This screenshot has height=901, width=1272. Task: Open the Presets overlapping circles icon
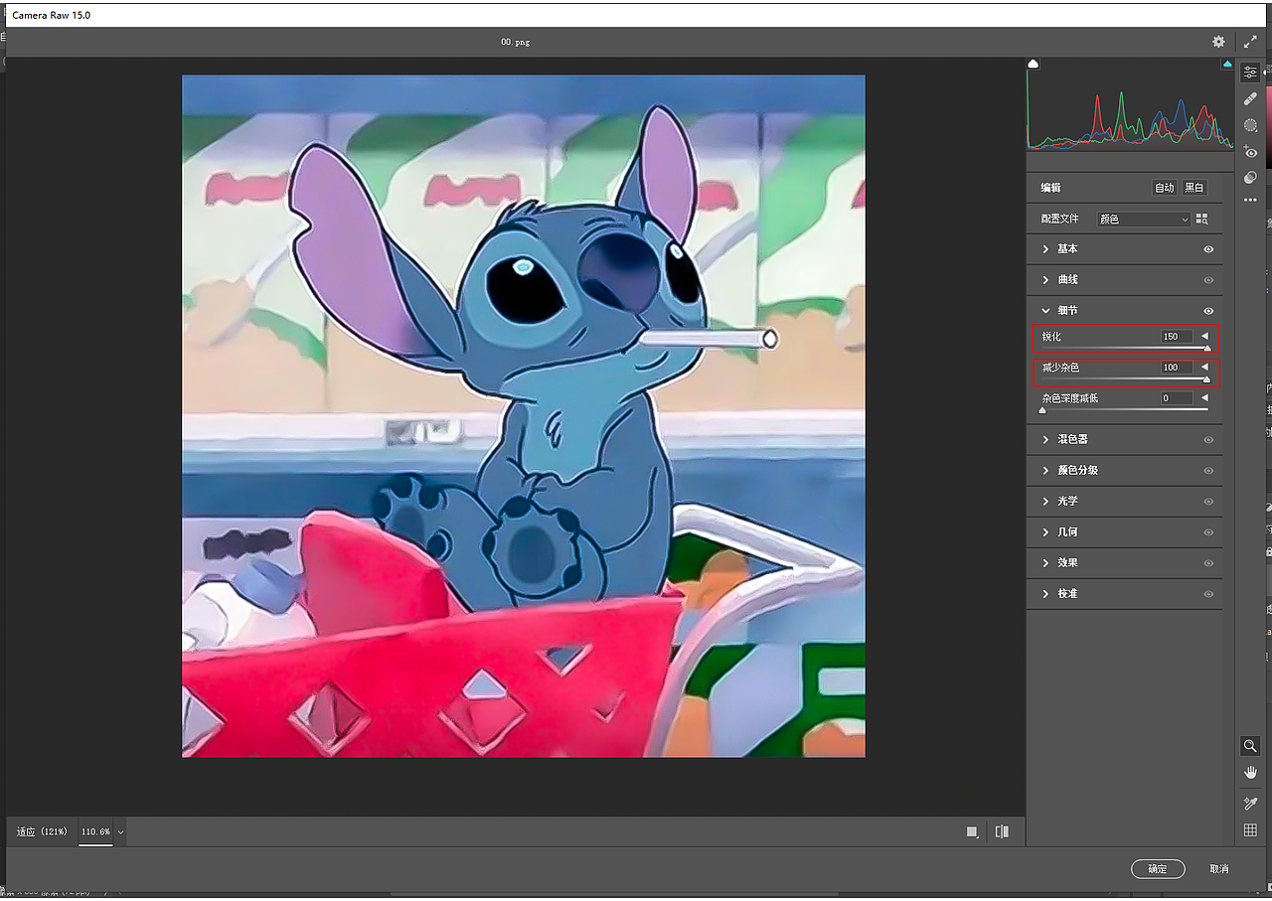point(1250,178)
